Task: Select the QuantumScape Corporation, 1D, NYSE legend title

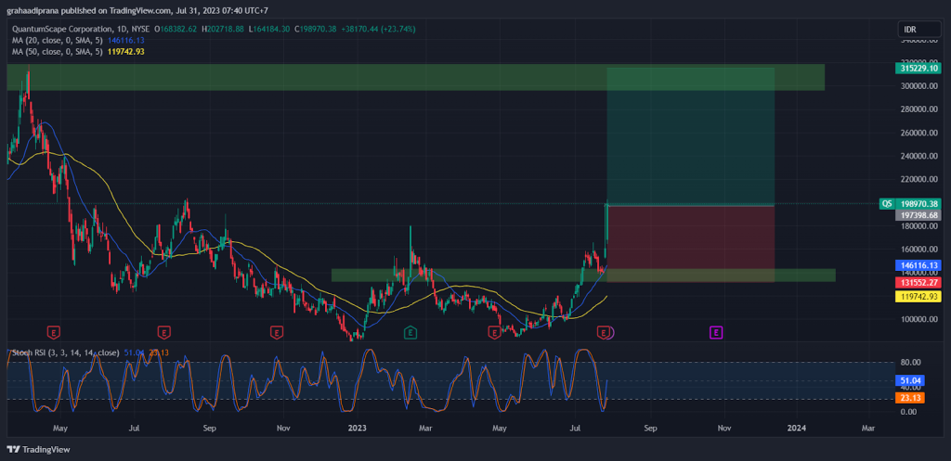Action: pos(81,29)
